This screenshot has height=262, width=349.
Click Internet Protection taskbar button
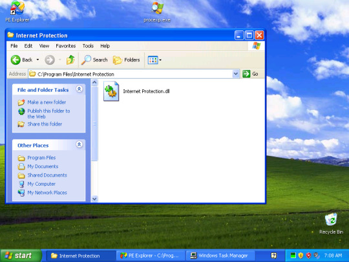pos(81,256)
